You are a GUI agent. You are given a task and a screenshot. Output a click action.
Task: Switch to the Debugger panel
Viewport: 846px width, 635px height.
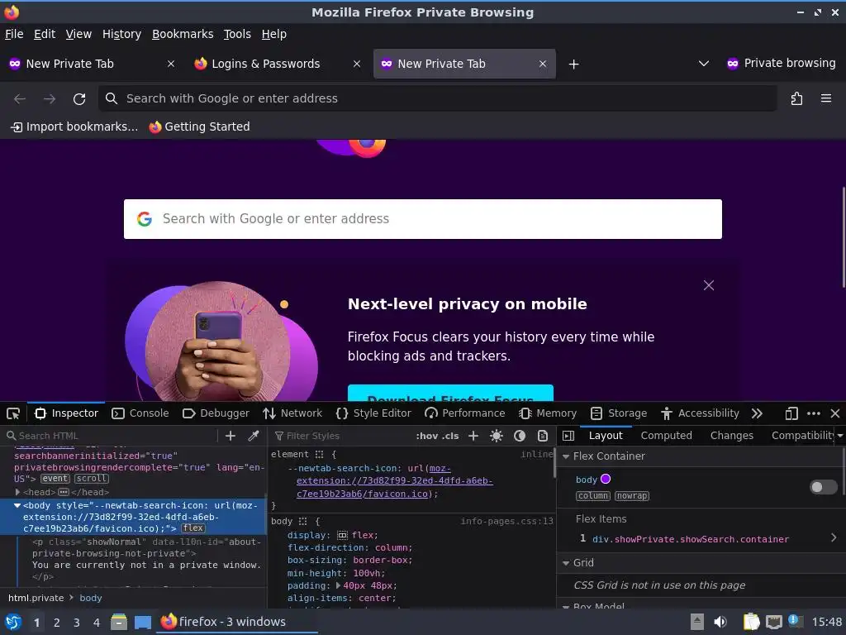coord(216,413)
